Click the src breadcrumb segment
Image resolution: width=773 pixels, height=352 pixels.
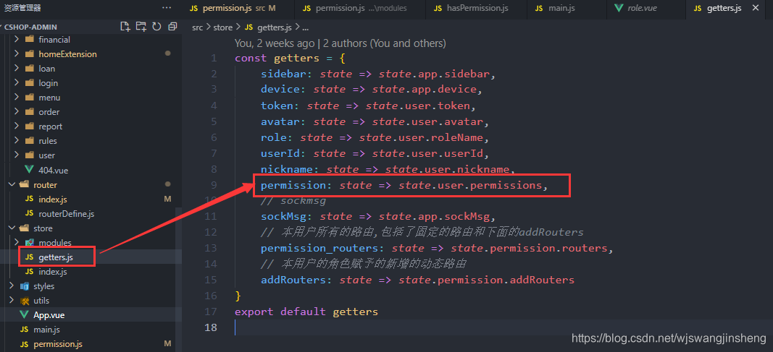(197, 27)
